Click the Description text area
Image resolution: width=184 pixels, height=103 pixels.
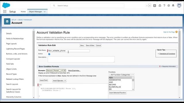81,59
